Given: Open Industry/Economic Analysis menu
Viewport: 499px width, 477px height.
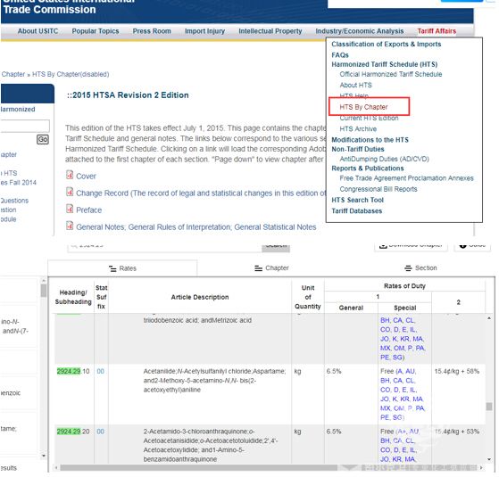Looking at the screenshot, I should [x=359, y=31].
